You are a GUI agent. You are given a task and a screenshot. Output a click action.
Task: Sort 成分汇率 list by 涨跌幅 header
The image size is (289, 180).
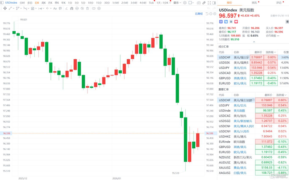271,52
